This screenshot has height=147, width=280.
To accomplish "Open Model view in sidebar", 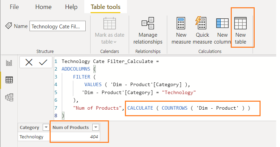I will [9, 97].
